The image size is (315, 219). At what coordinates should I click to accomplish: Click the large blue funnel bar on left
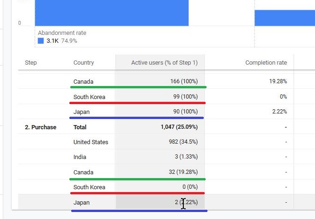pos(112,13)
